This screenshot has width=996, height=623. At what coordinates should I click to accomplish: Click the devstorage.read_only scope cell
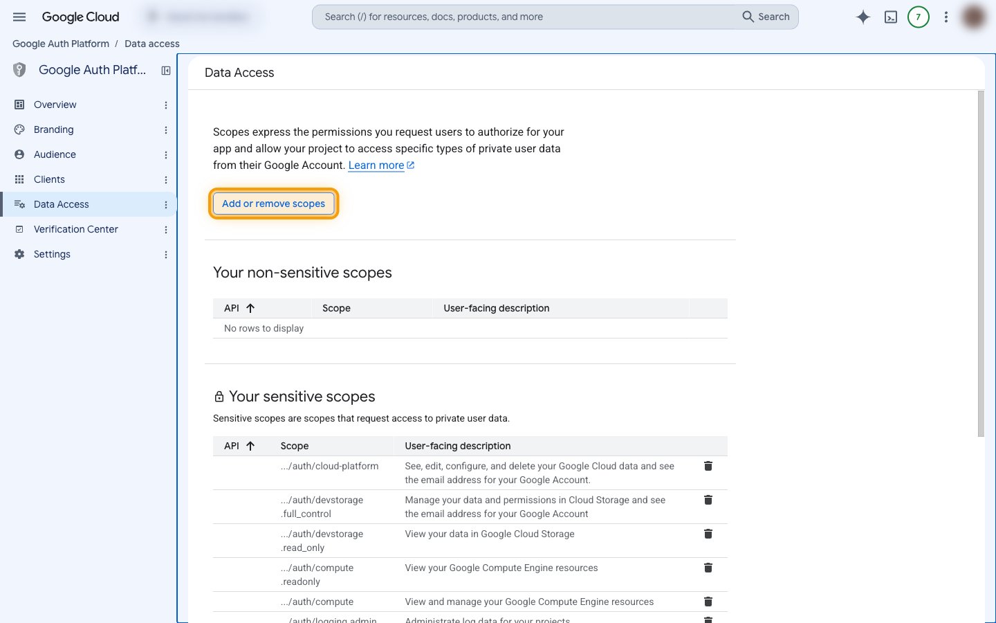coord(322,541)
